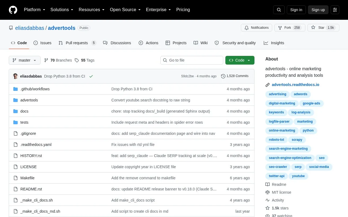Image resolution: width=348 pixels, height=217 pixels.
Task: Switch to the Projects tab
Action: 176,43
